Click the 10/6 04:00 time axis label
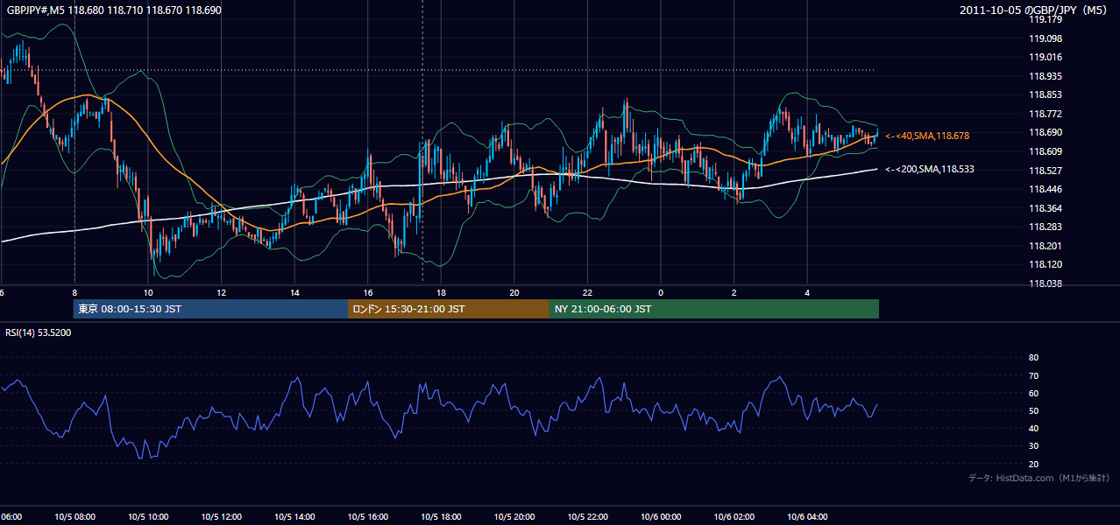Viewport: 1120px width, 525px height. click(x=807, y=517)
